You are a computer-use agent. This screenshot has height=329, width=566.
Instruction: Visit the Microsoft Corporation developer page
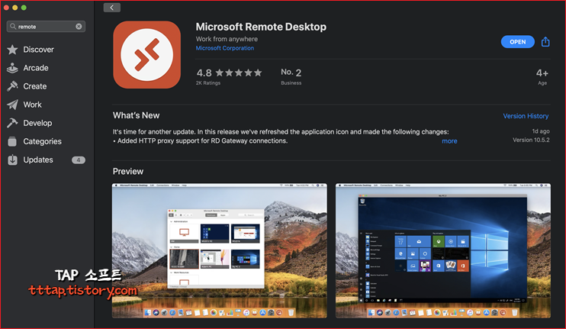225,48
